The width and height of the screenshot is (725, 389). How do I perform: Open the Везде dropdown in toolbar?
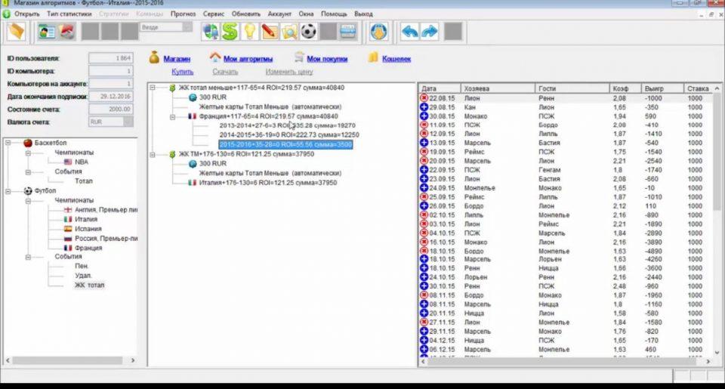coord(187,27)
